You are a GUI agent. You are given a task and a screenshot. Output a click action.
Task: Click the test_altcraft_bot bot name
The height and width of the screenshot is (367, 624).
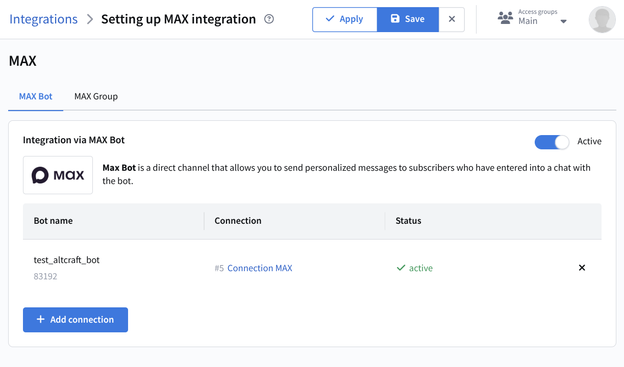click(66, 260)
